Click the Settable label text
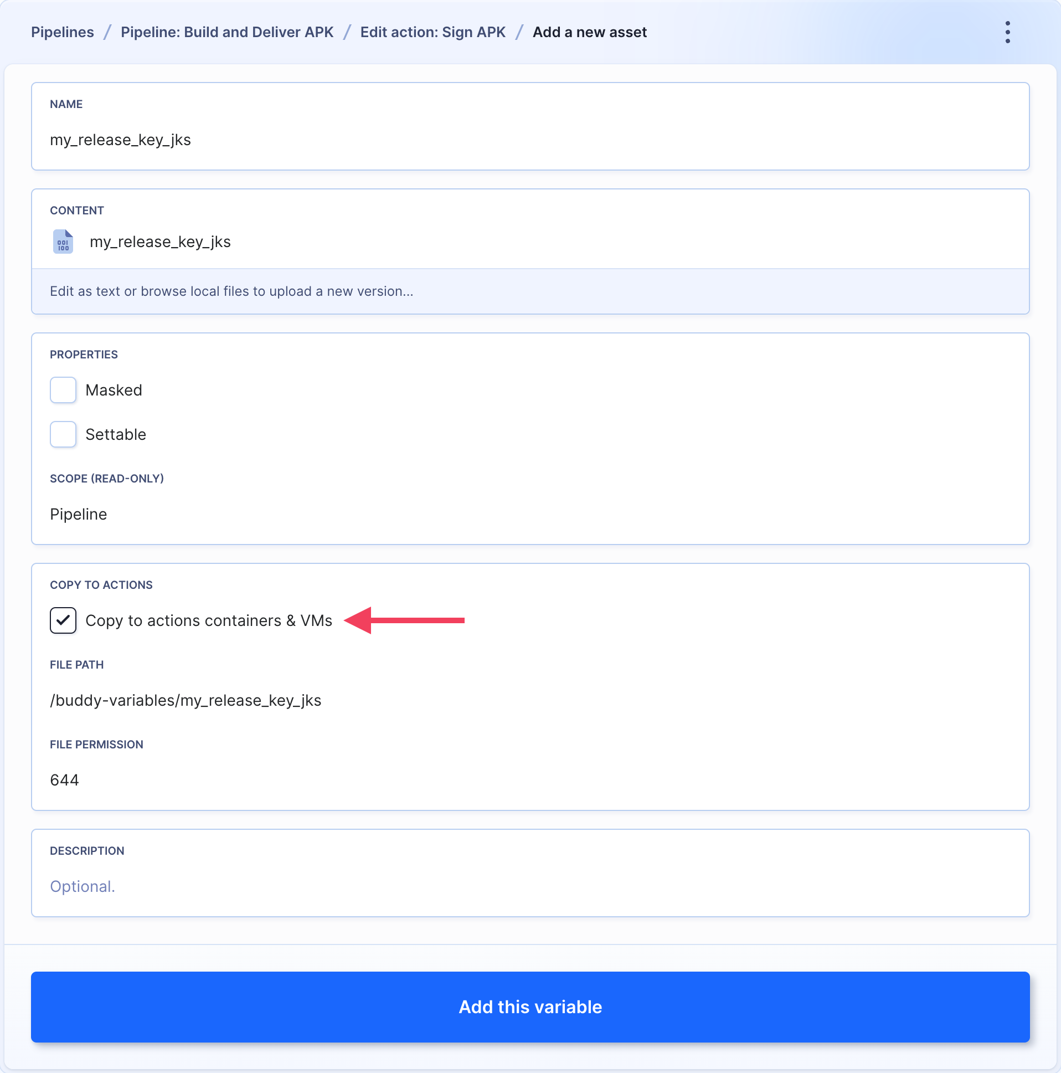Viewport: 1061px width, 1073px height. pyautogui.click(x=116, y=434)
